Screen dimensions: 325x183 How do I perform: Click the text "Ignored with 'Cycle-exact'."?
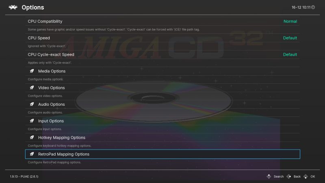[x=47, y=46]
